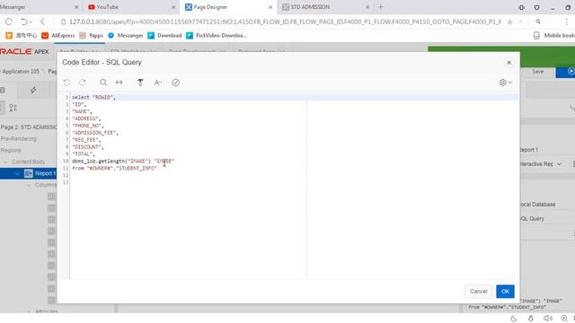The width and height of the screenshot is (575, 323).
Task: Close the Code Editor dialog with X
Action: tap(509, 63)
